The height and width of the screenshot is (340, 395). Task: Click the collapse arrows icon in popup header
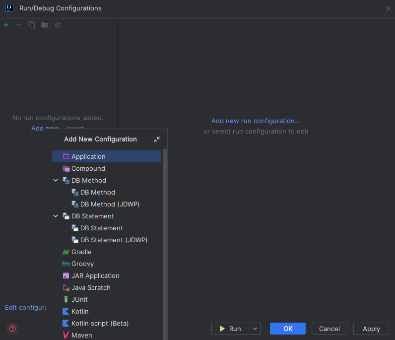click(157, 139)
